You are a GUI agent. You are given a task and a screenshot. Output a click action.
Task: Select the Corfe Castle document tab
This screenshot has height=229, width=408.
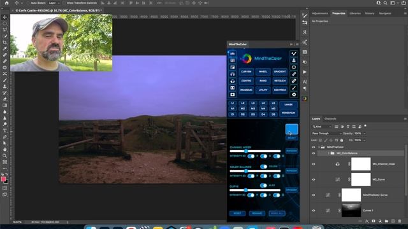(x=58, y=11)
